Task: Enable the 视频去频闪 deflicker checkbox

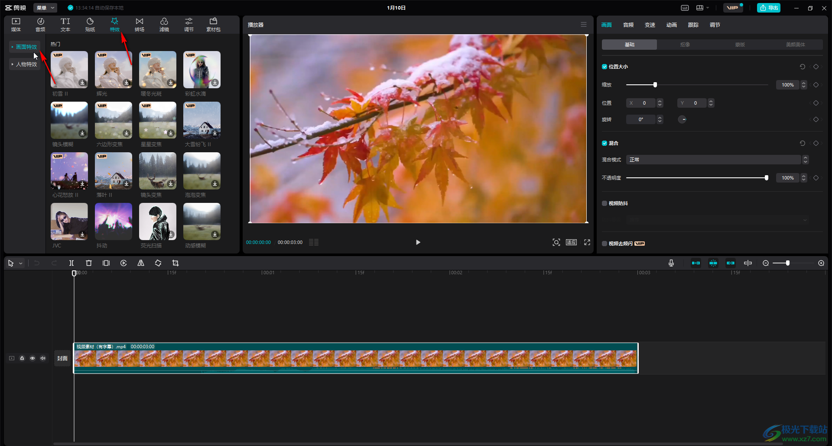Action: tap(604, 244)
